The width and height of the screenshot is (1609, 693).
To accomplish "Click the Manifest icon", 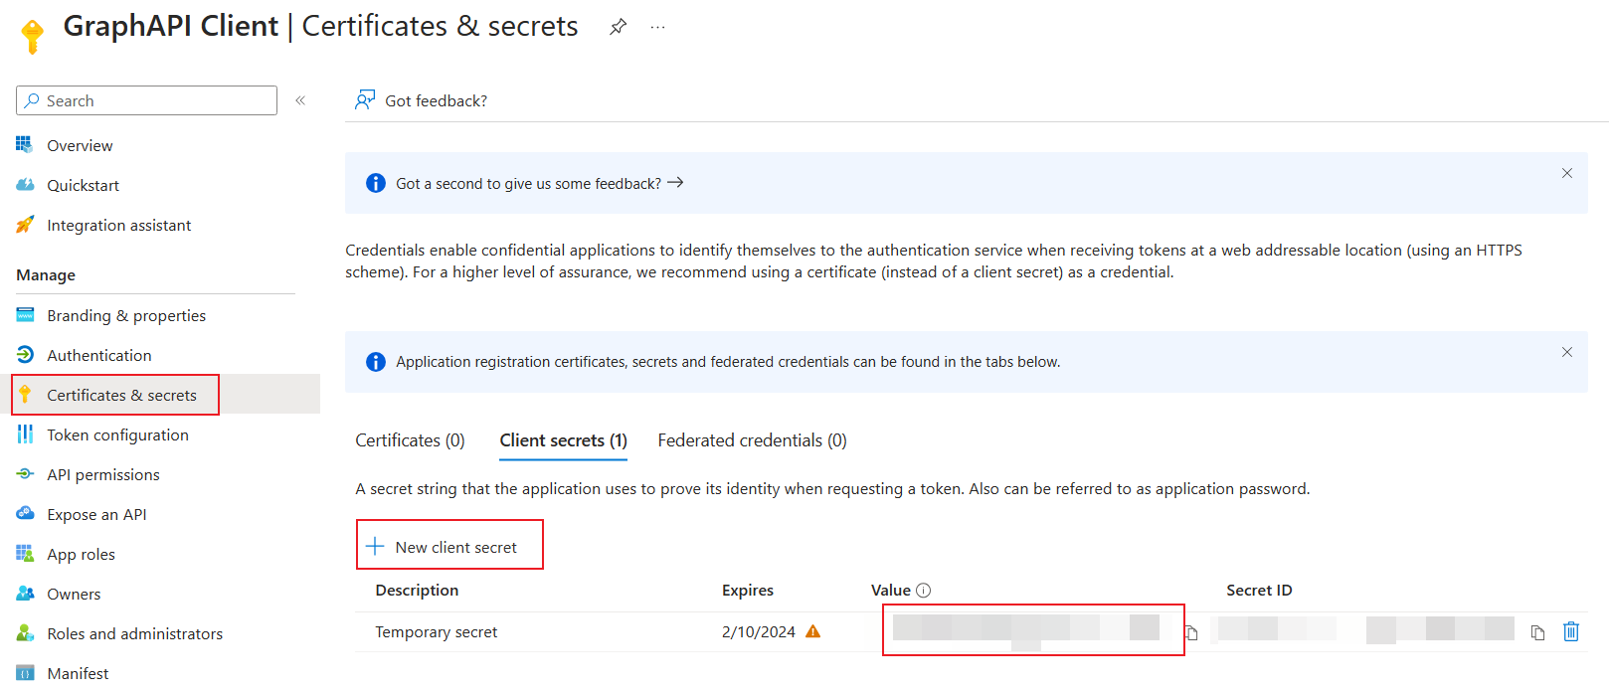I will coord(25,673).
